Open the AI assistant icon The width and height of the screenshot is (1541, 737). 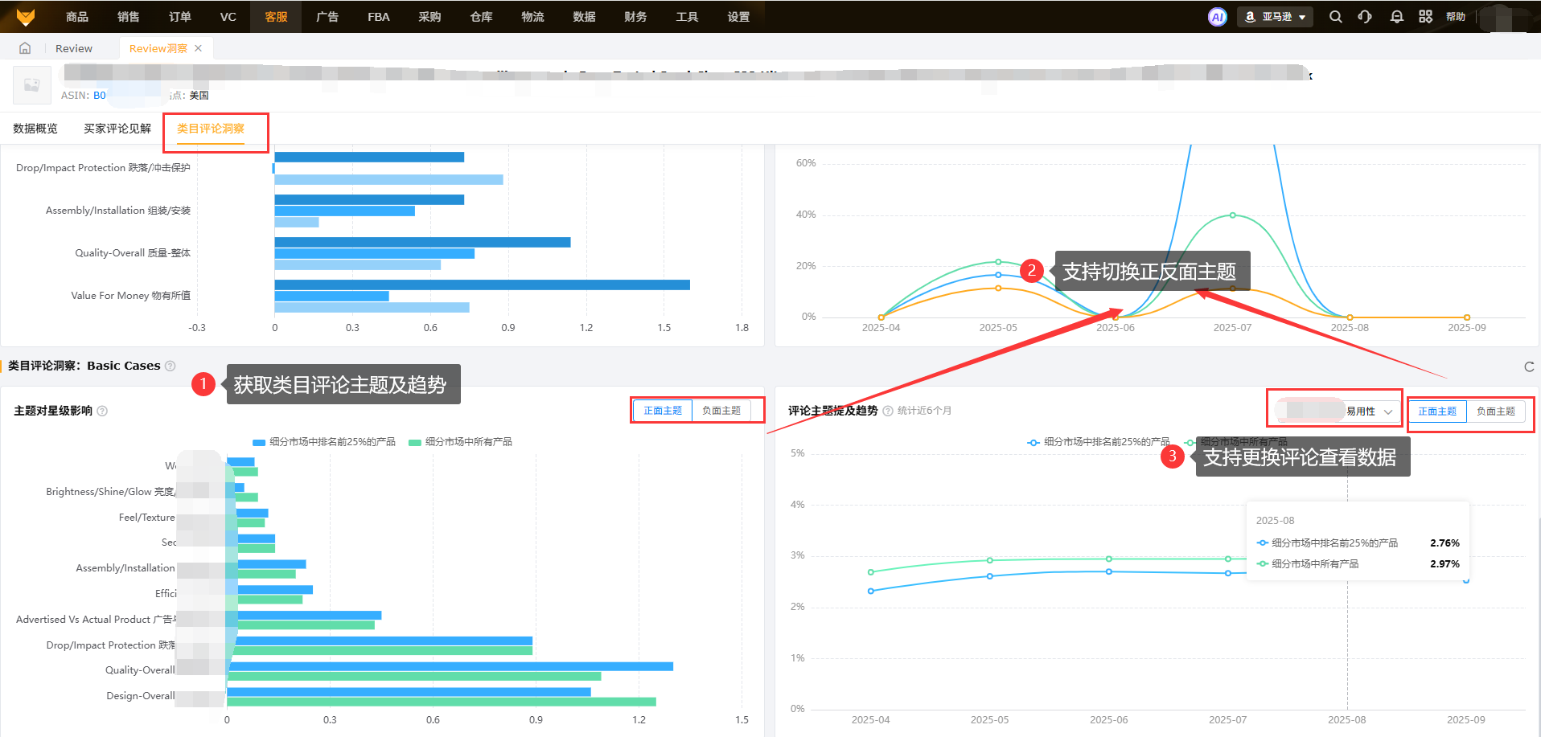[1217, 17]
